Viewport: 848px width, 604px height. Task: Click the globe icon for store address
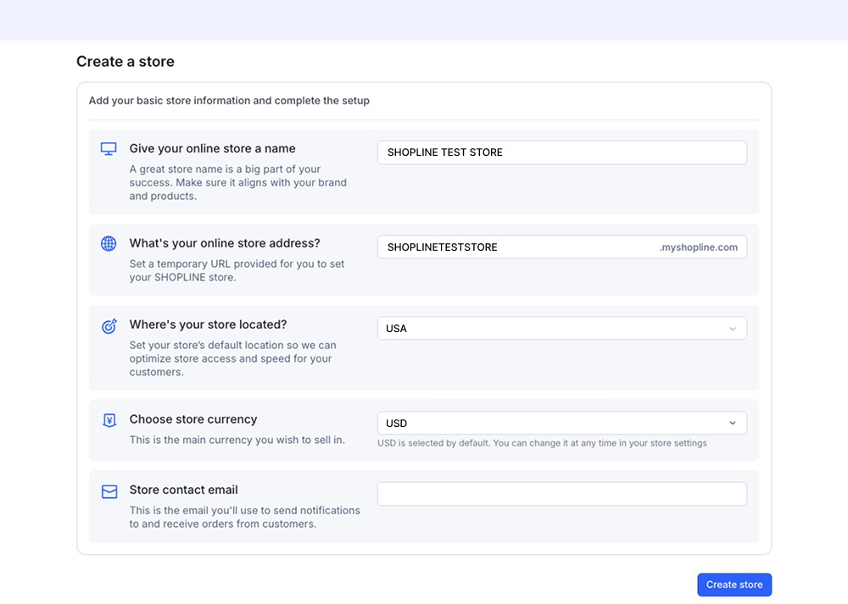point(109,244)
